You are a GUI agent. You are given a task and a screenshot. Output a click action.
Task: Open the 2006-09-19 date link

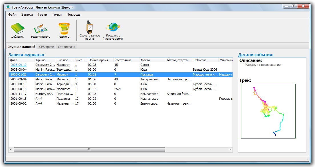coord(18,65)
